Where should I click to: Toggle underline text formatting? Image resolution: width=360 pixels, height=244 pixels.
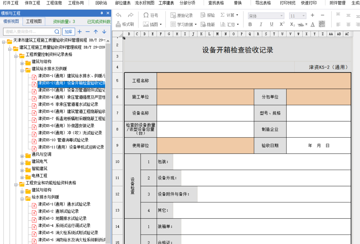pyautogui.click(x=271, y=24)
